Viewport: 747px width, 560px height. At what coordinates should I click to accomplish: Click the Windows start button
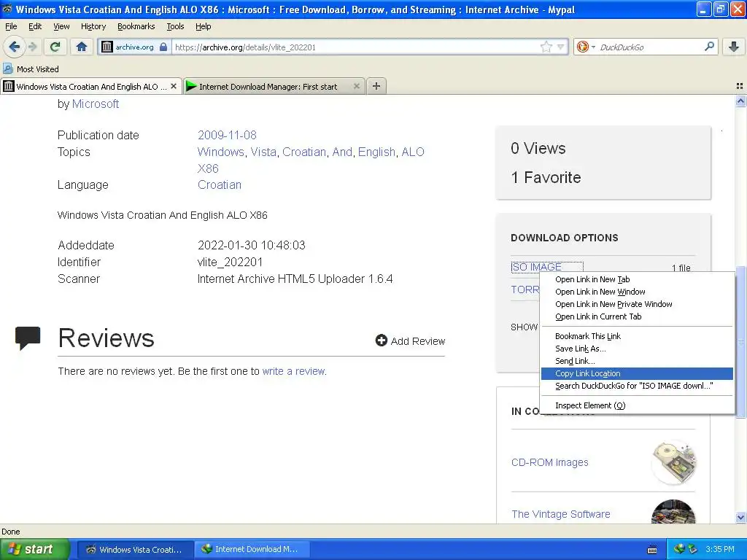tap(34, 549)
